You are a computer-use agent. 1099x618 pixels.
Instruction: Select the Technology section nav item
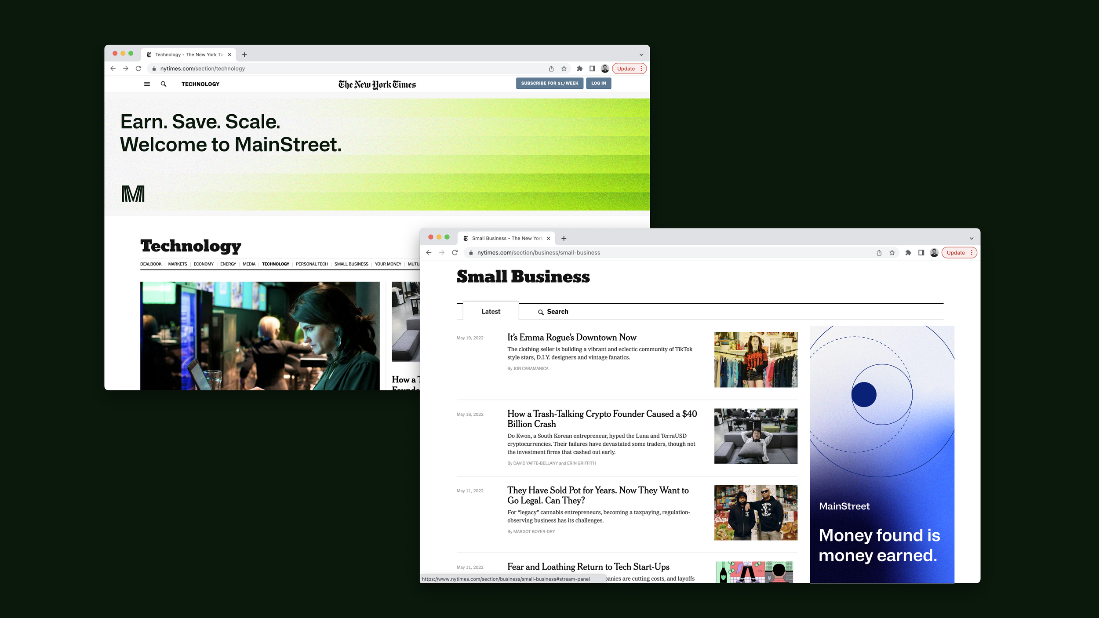[x=276, y=264]
